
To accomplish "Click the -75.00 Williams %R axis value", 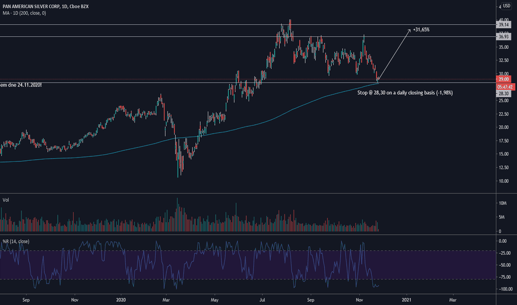I will click(x=504, y=277).
